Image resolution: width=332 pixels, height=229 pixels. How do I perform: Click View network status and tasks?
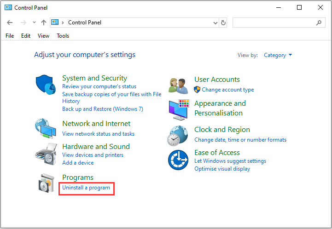pyautogui.click(x=98, y=134)
